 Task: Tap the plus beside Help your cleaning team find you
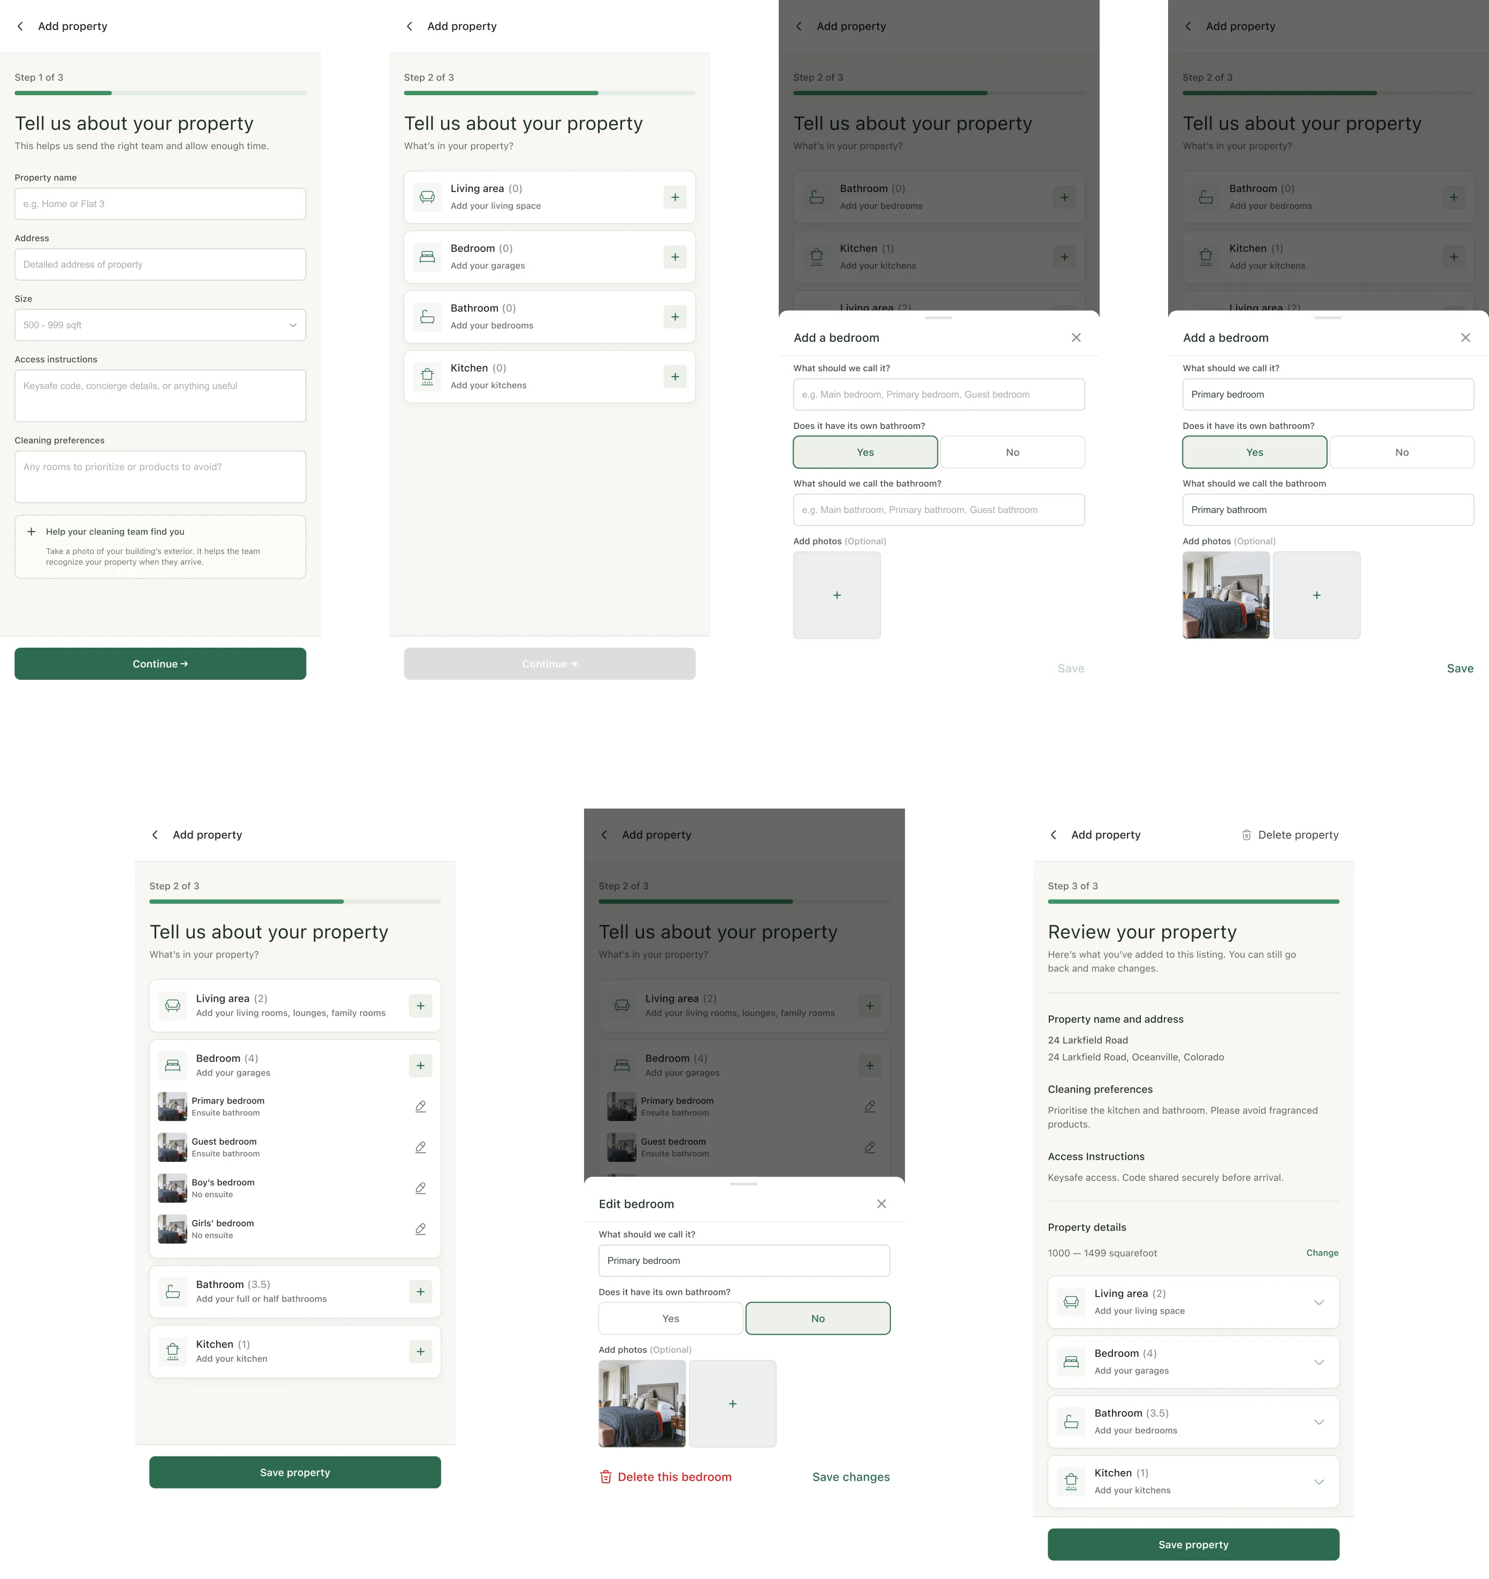pos(32,531)
